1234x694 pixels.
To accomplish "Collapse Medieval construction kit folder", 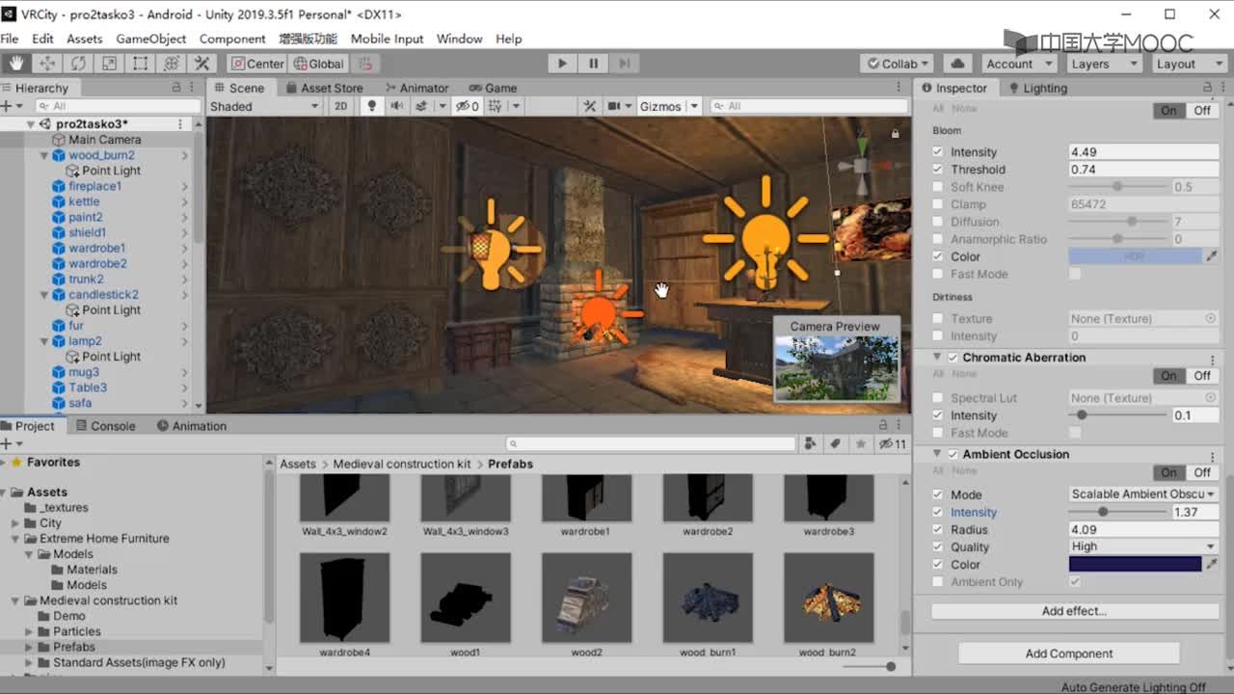I will point(15,601).
